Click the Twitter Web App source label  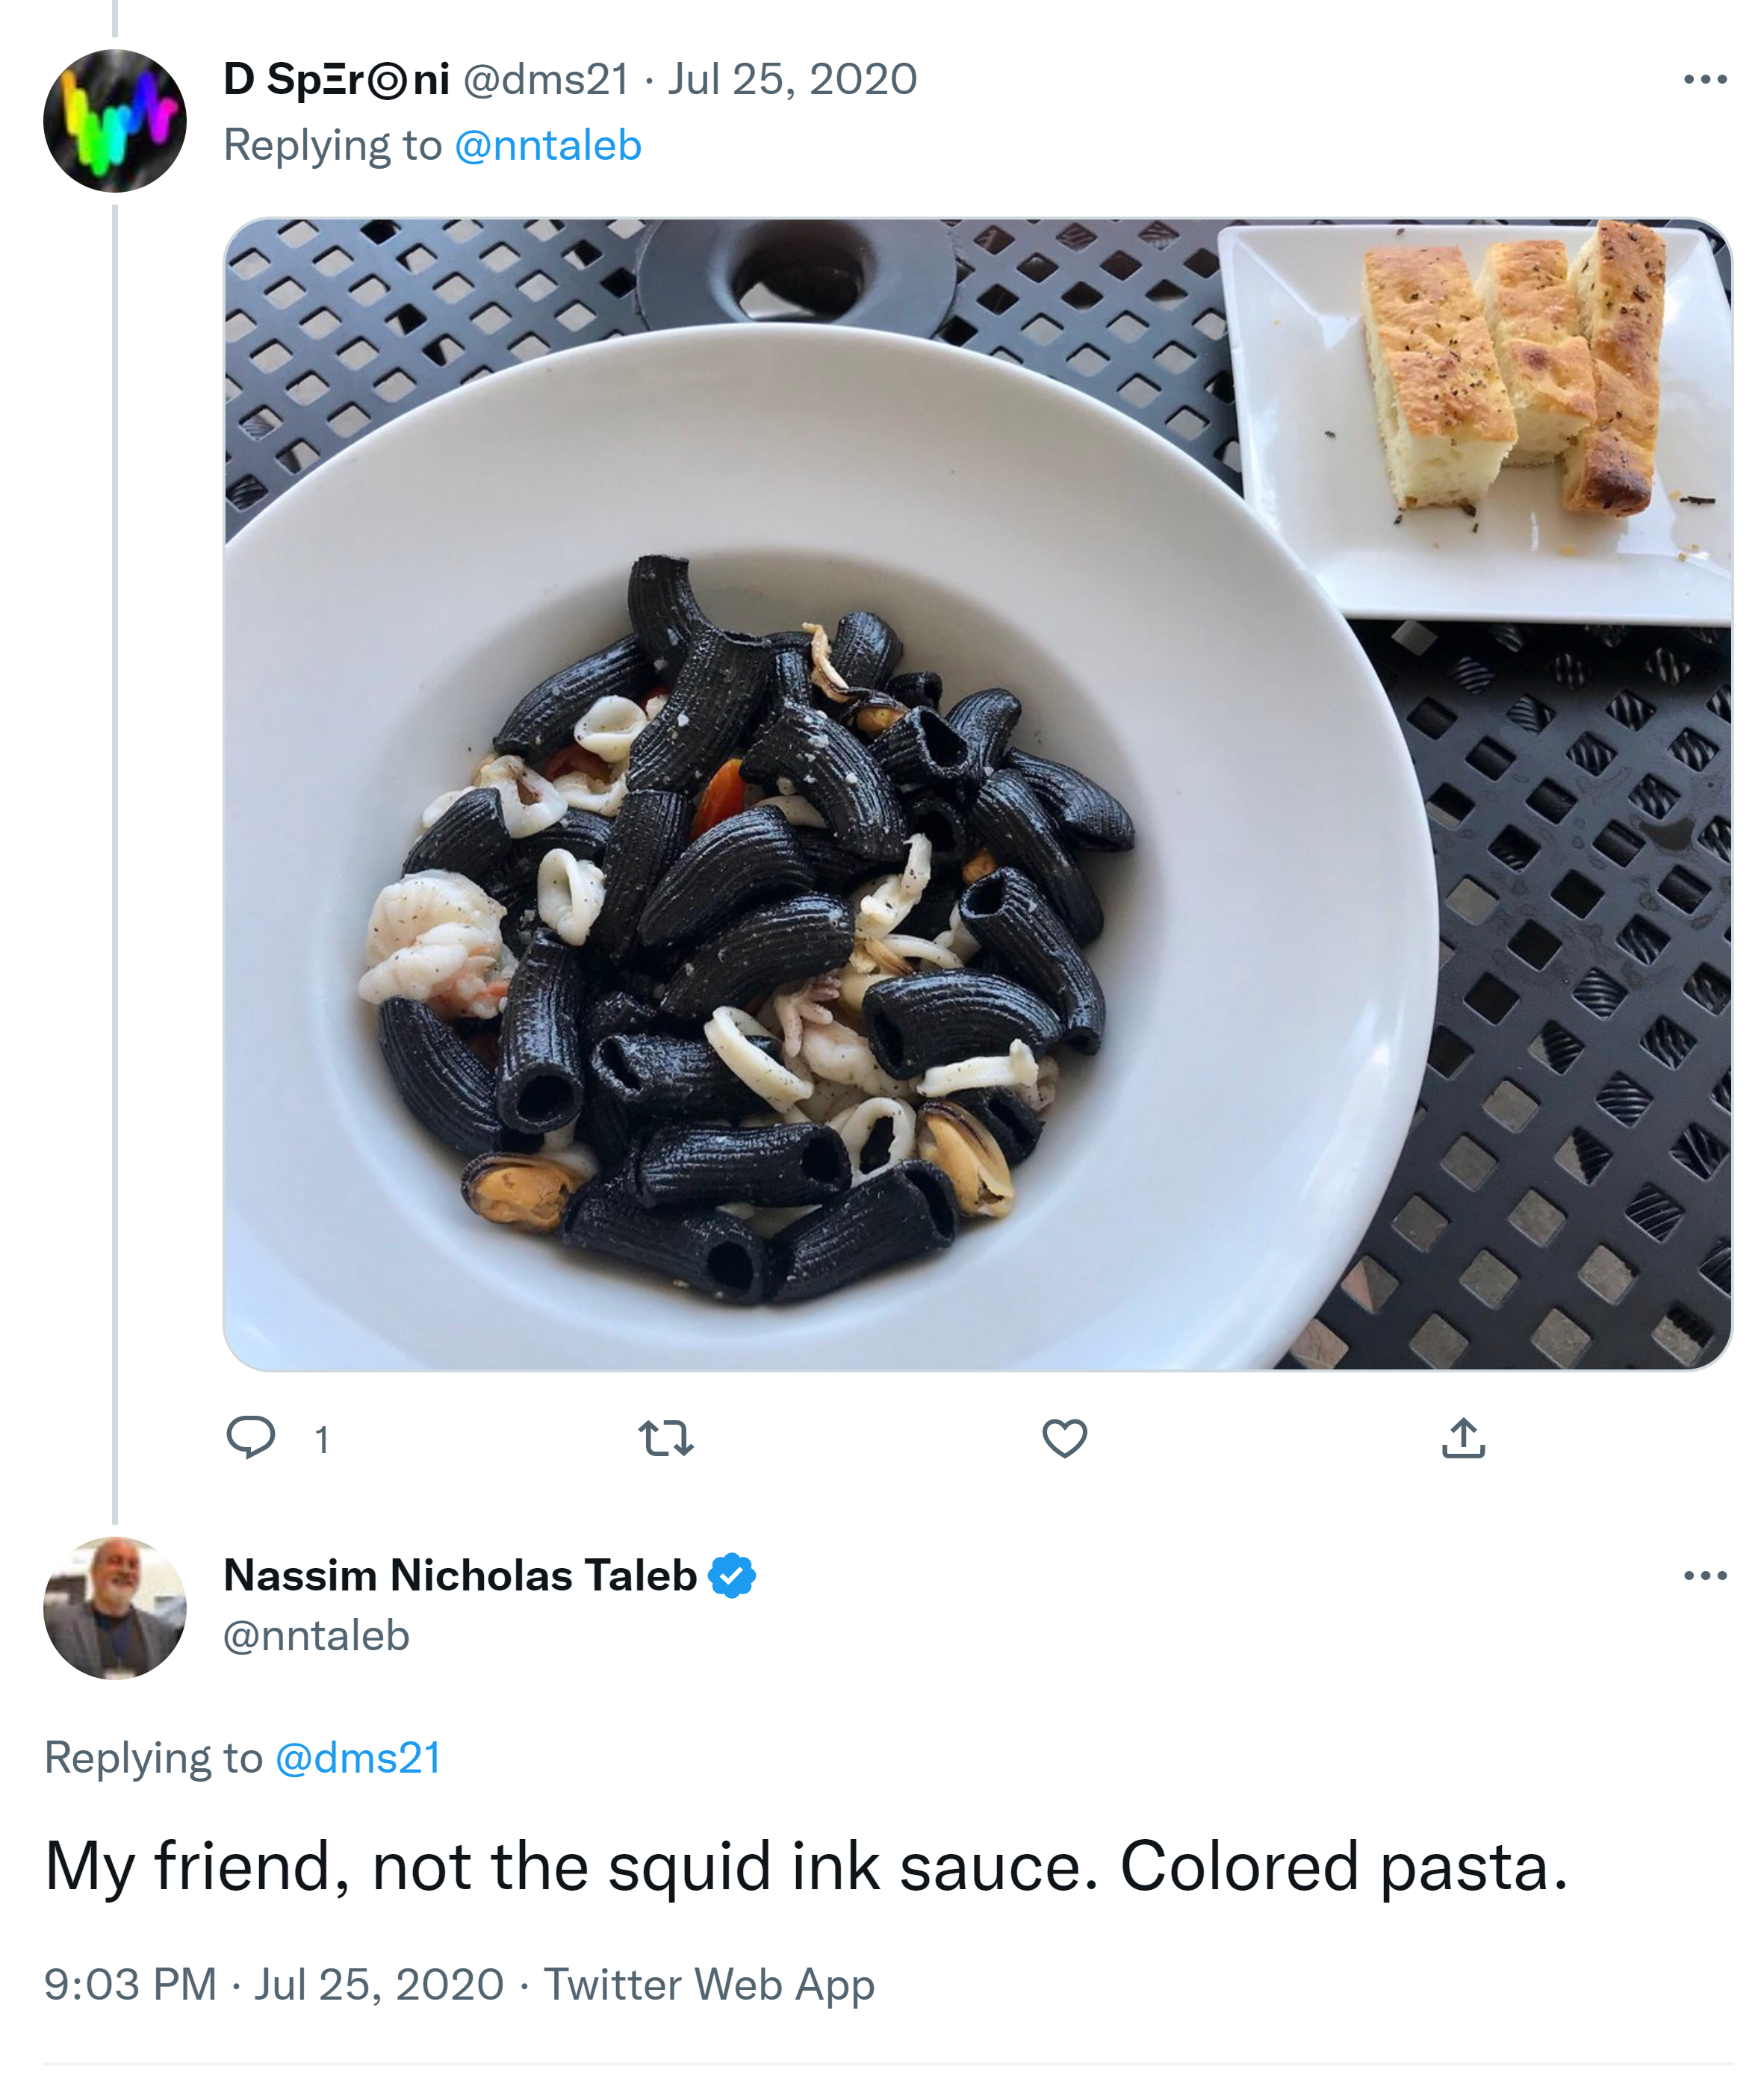click(x=709, y=1984)
